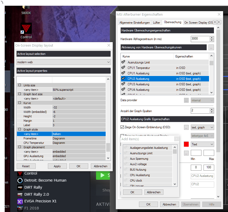This screenshot has height=212, width=228.
Task: Select the Height property row
Action: [61, 116]
